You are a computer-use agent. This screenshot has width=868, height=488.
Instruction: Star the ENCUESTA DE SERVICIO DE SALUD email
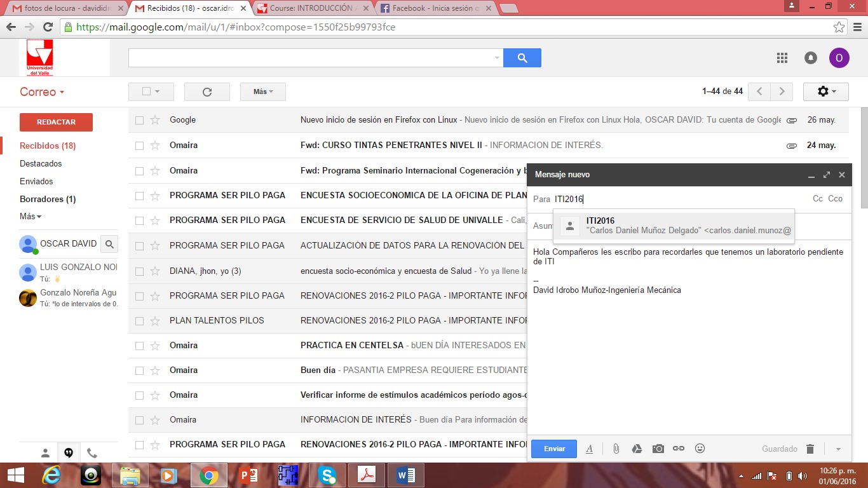[155, 220]
